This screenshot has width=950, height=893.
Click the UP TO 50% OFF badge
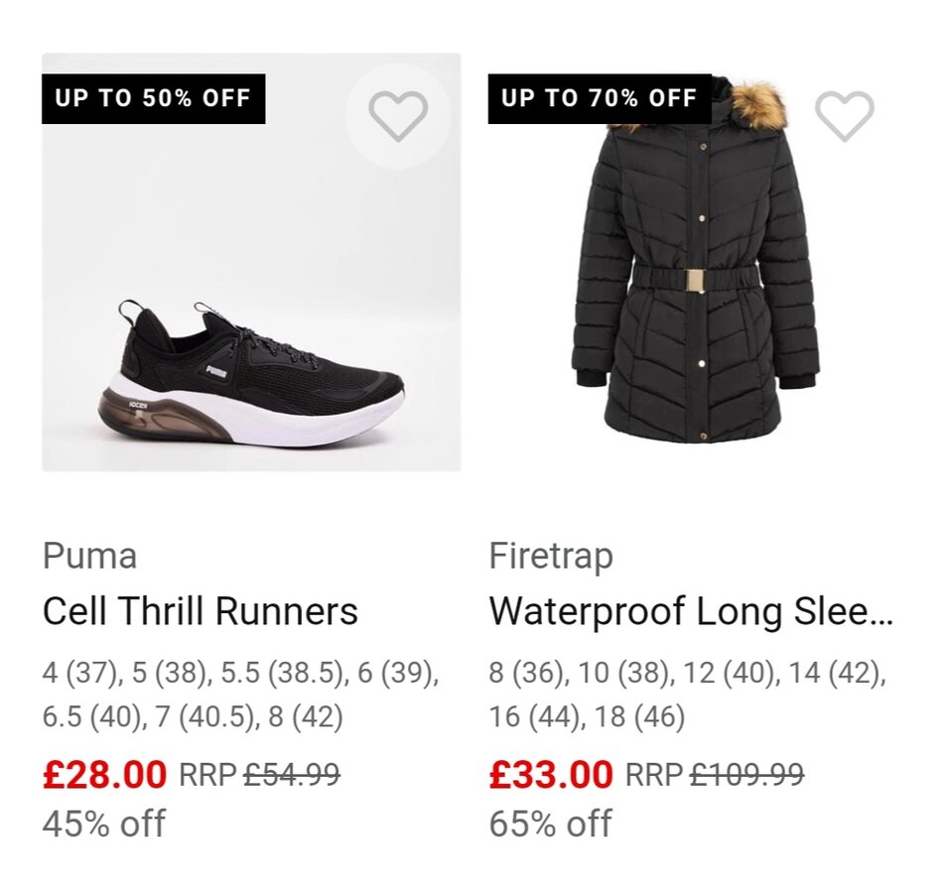coord(153,98)
